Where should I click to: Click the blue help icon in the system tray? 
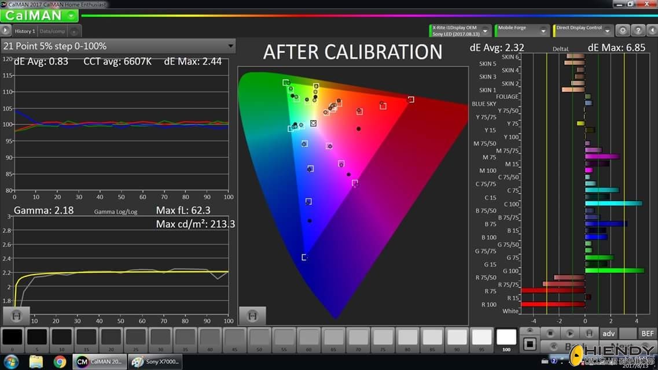click(554, 361)
